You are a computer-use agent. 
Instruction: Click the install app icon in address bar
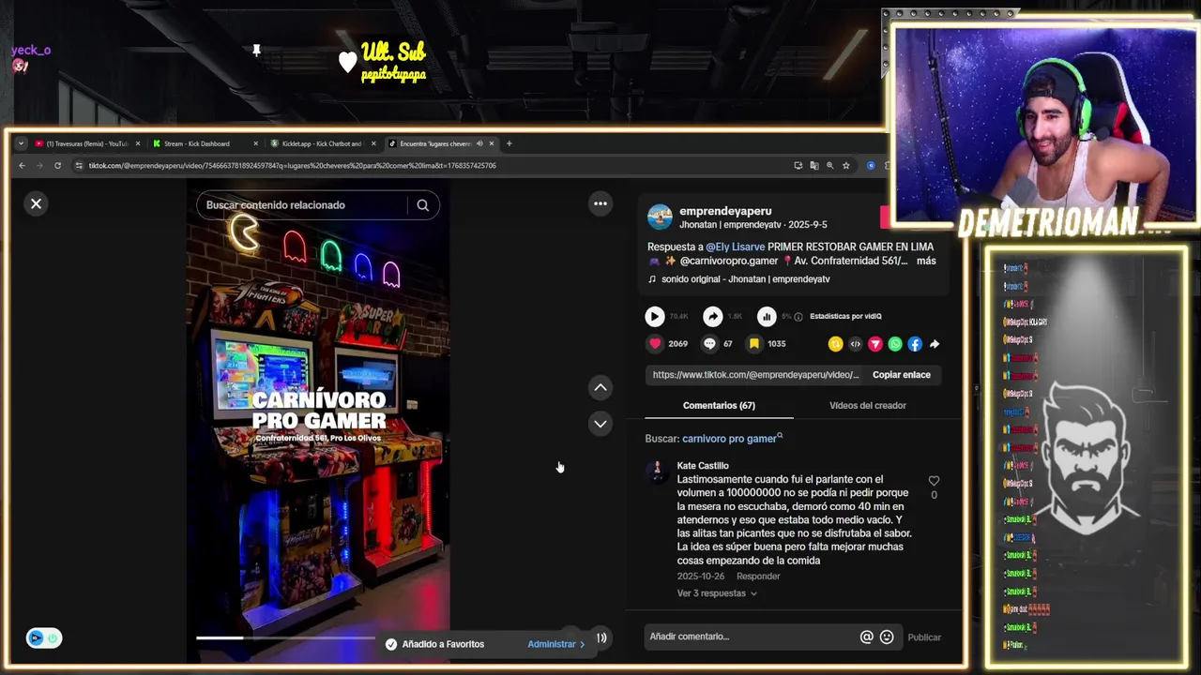798,166
